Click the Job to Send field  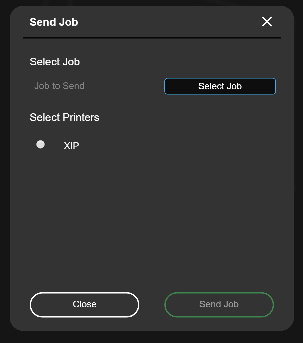(x=94, y=86)
